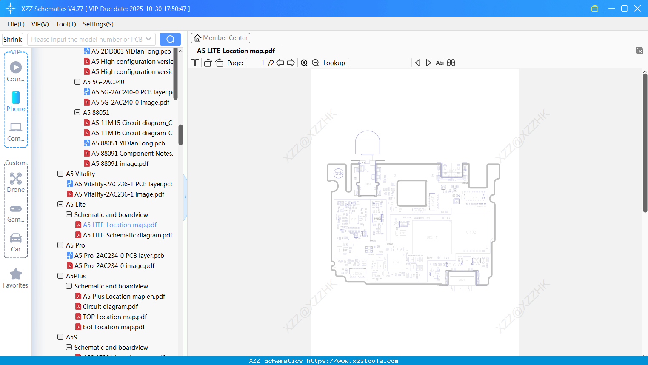Open the Game category icon

(16, 213)
